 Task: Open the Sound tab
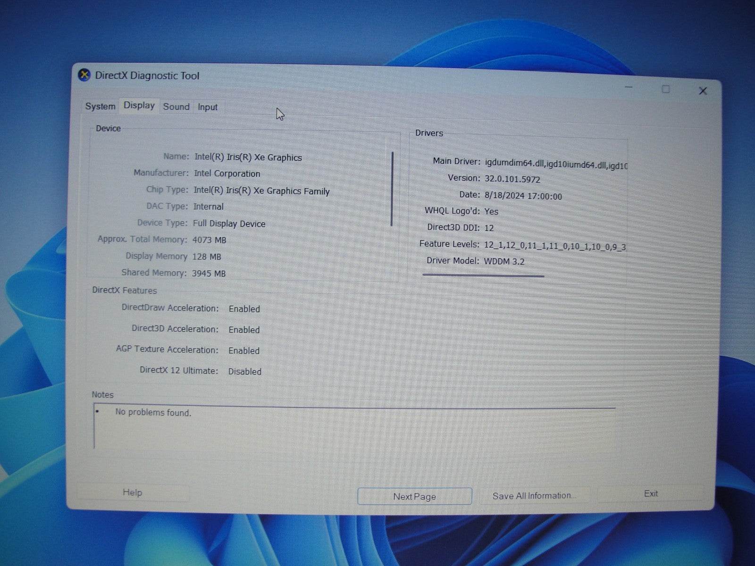176,107
